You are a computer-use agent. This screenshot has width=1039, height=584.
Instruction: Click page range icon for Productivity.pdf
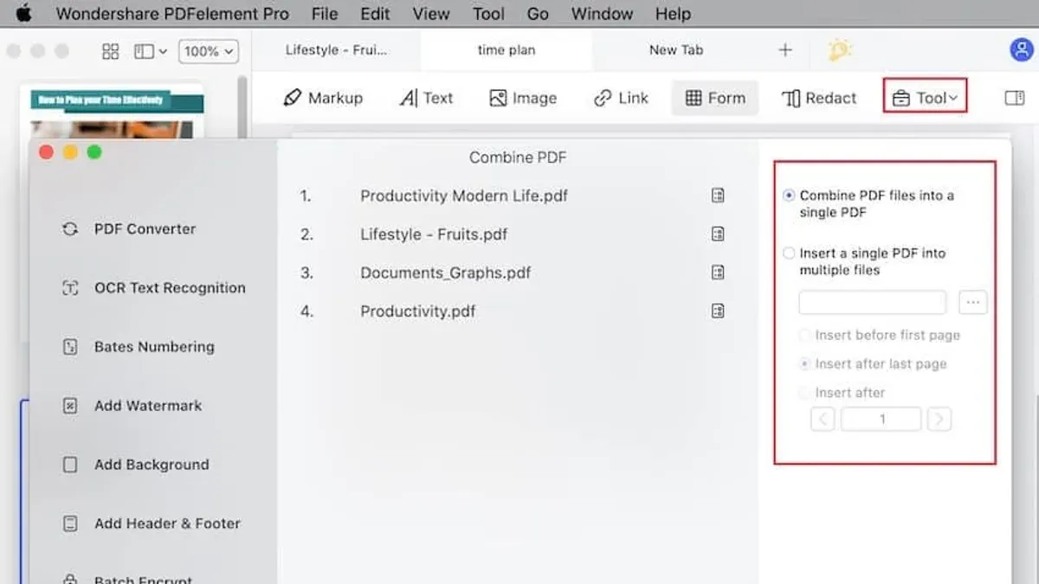coord(718,311)
